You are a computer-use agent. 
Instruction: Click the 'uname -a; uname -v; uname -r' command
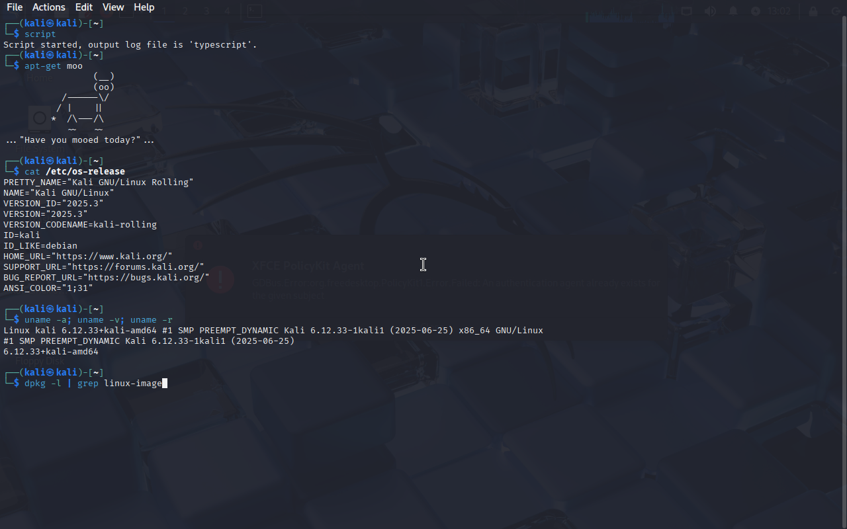pos(99,319)
